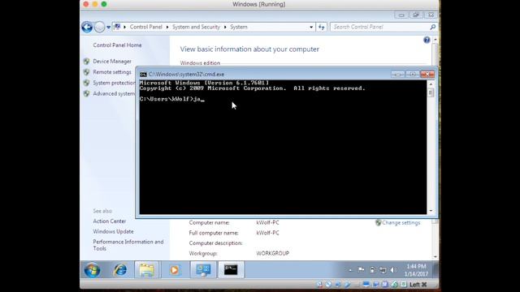The height and width of the screenshot is (292, 520).
Task: Open Control Panel Home link
Action: click(x=117, y=45)
